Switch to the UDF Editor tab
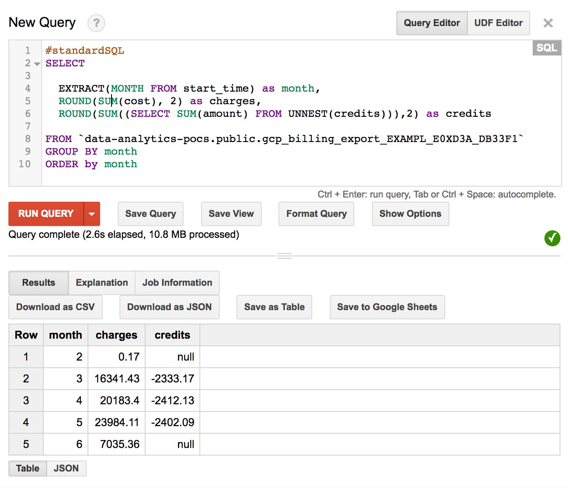 point(499,23)
